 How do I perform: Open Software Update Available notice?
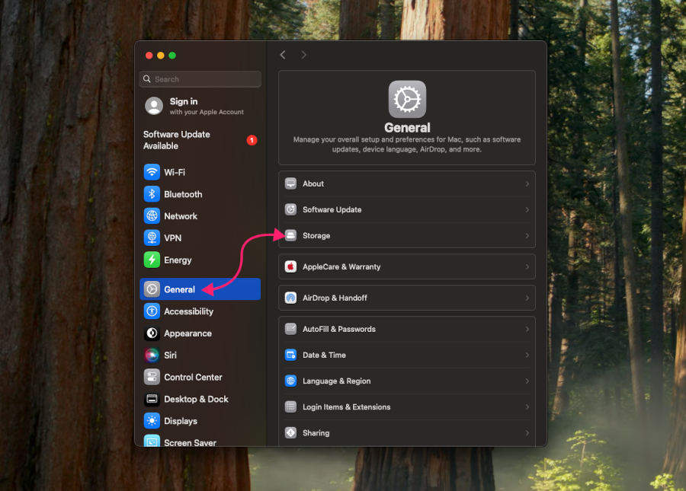pos(200,140)
